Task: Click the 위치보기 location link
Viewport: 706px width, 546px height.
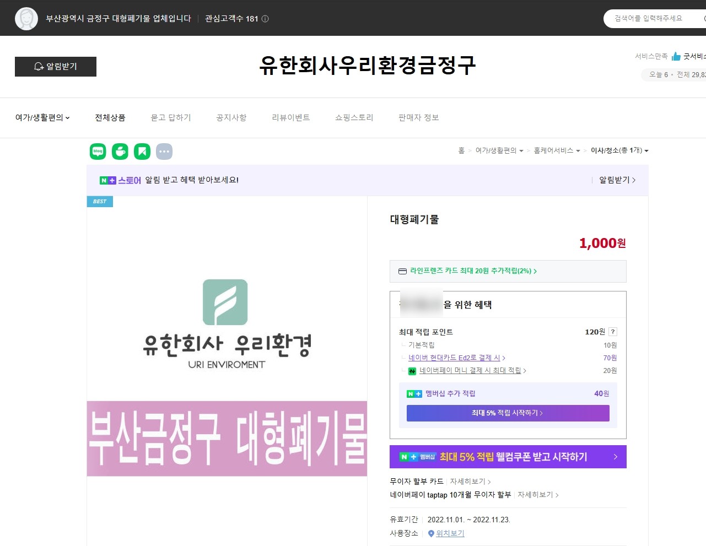Action: pos(450,533)
